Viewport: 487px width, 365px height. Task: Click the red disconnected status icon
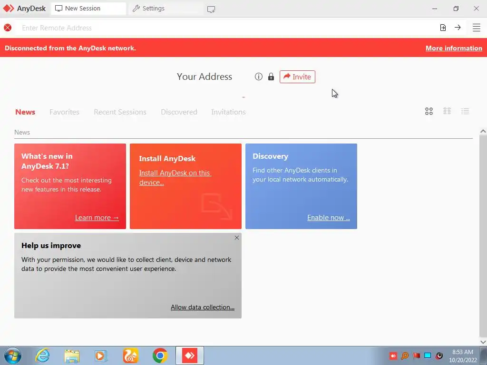tap(8, 28)
